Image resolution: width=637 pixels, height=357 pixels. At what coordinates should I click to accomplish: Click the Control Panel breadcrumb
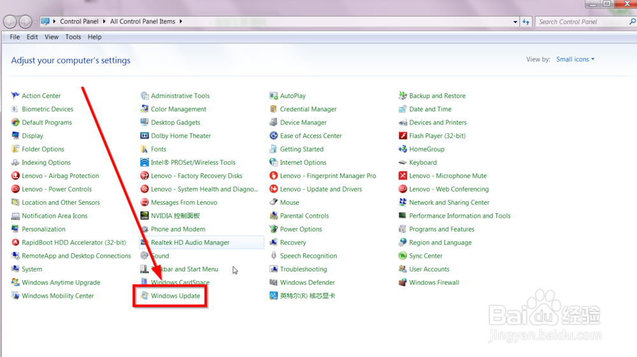[x=79, y=22]
